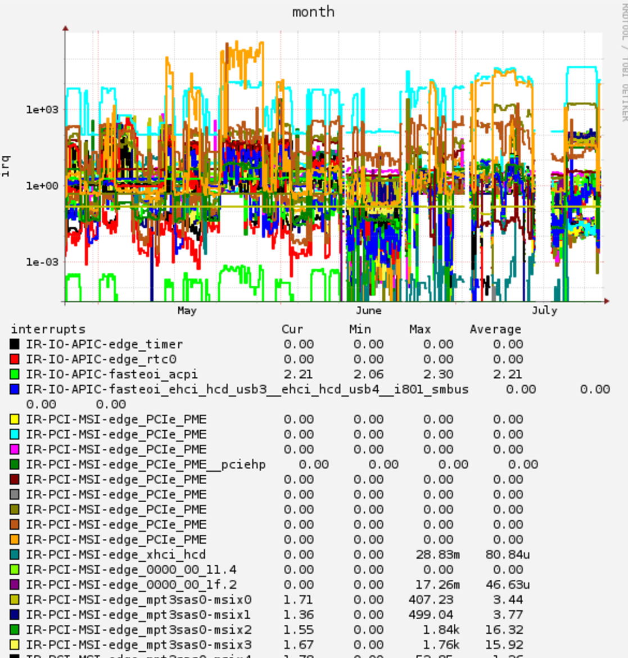Screen dimensions: 628x658
Task: Click the black swatch for IR-IO-APIC-edge_timer
Action: point(15,344)
